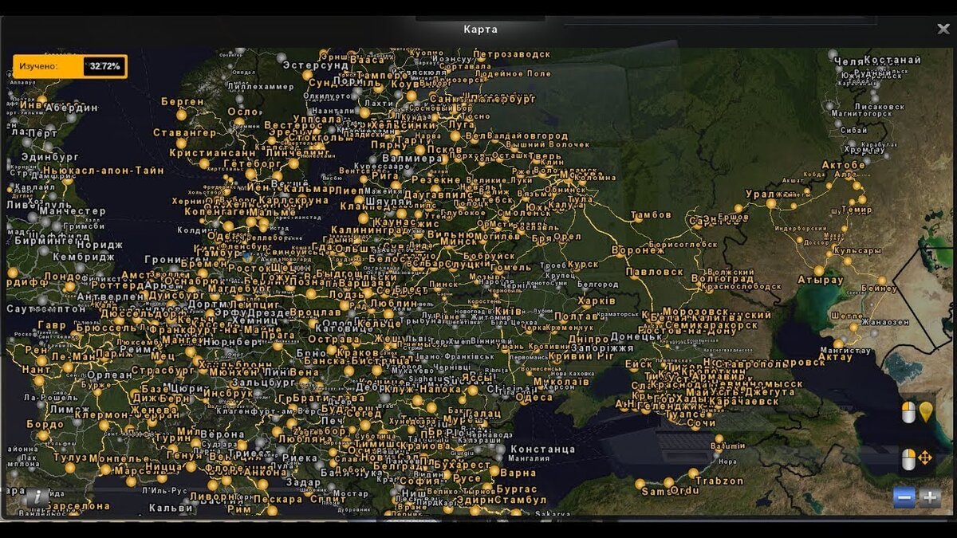957x538 pixels.
Task: Select the city label 'Кальви'
Action: pyautogui.click(x=171, y=508)
